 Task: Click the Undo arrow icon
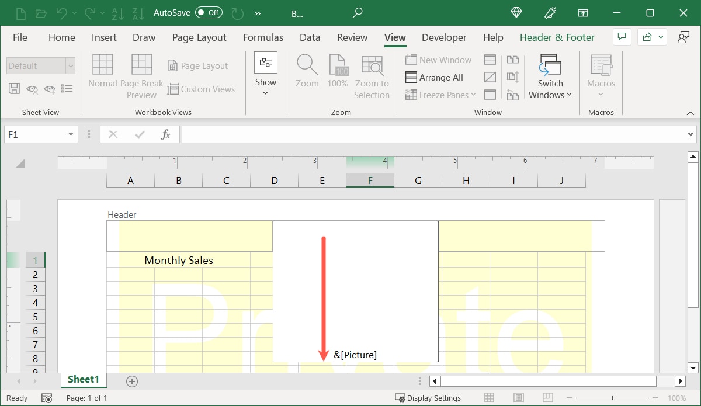62,12
